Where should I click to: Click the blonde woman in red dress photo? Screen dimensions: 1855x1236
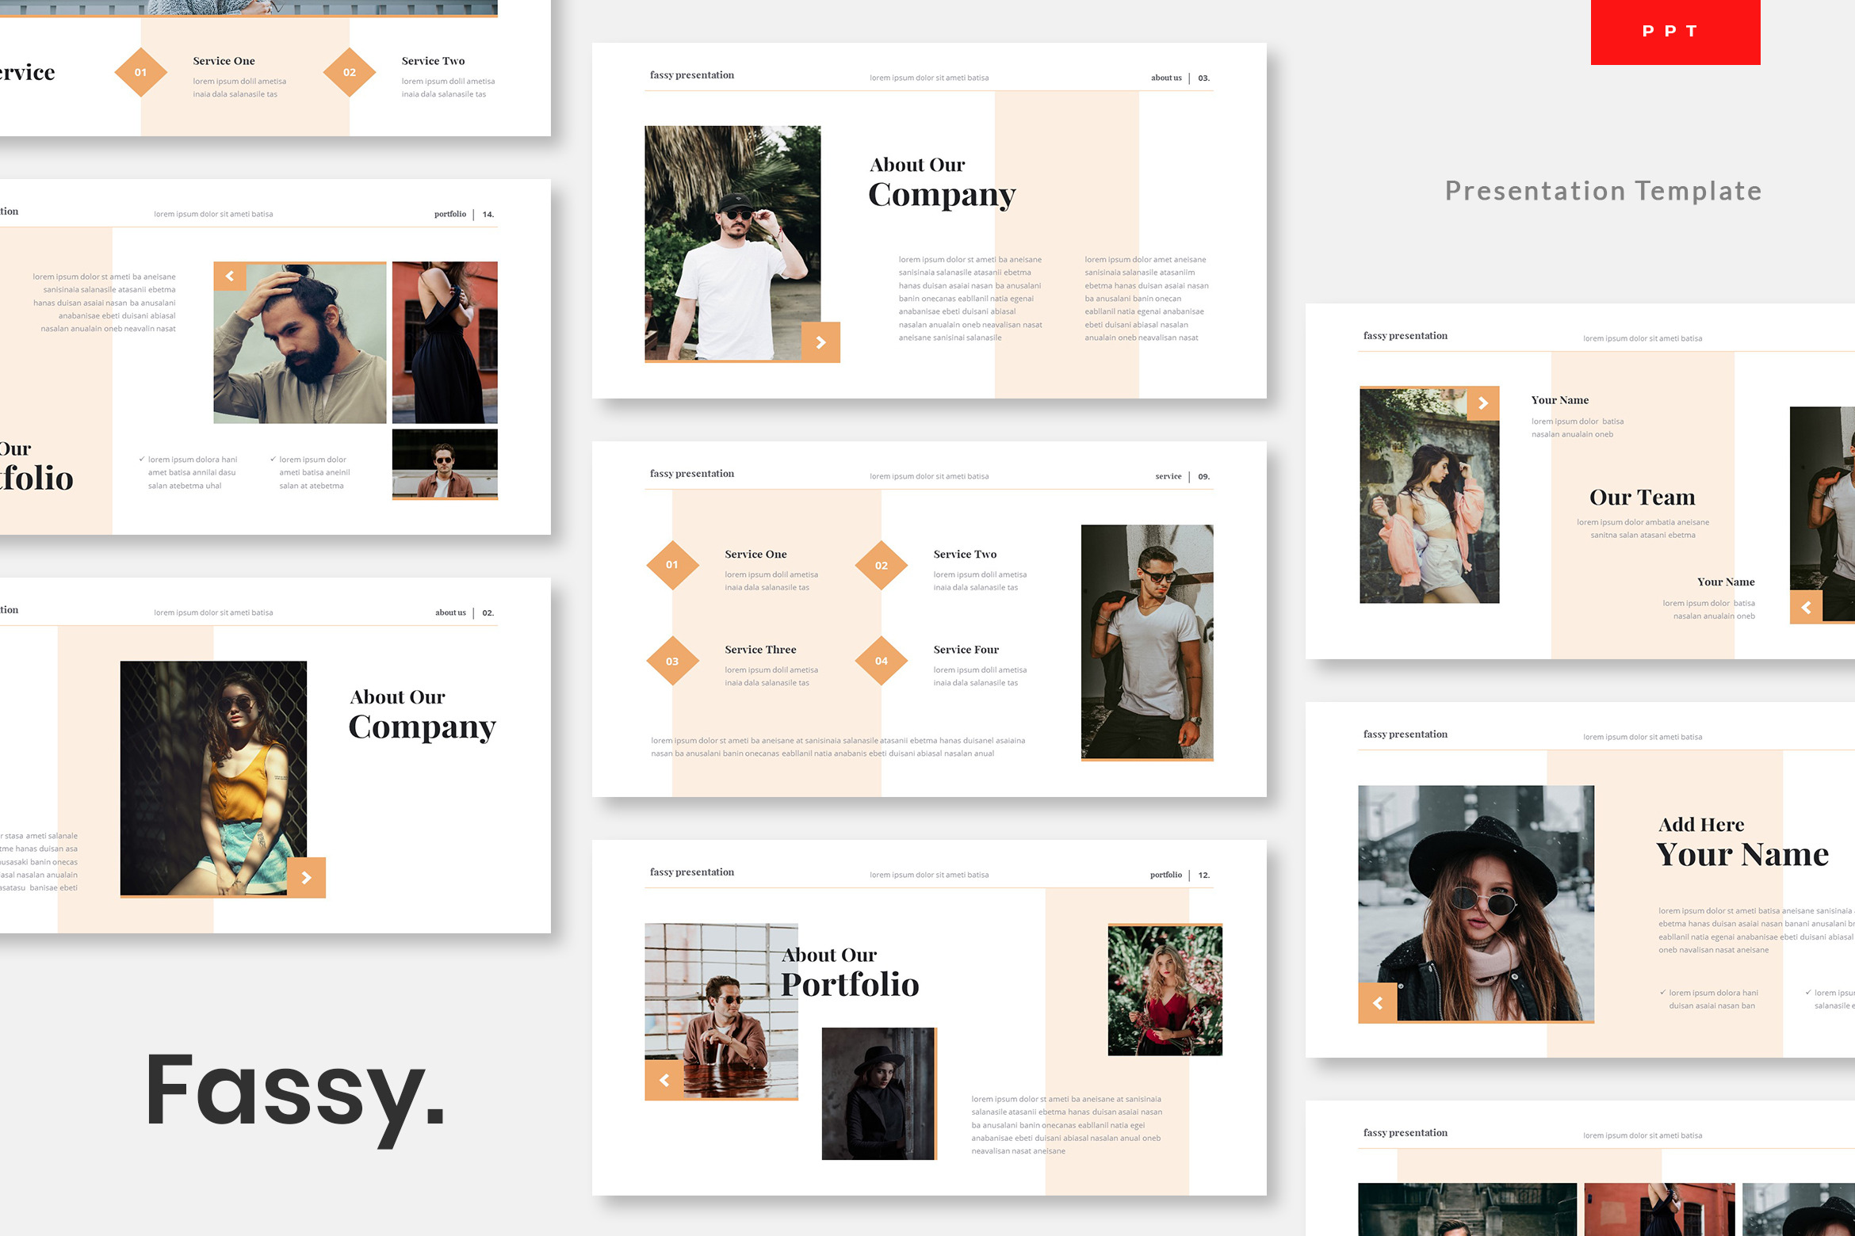point(1165,990)
